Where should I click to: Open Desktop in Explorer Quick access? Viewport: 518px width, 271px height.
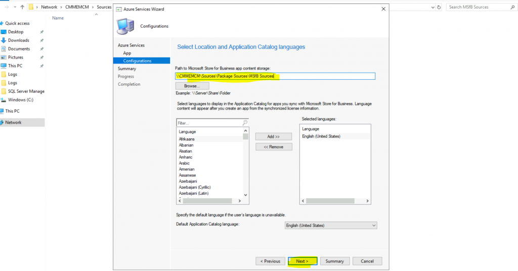pyautogui.click(x=16, y=32)
